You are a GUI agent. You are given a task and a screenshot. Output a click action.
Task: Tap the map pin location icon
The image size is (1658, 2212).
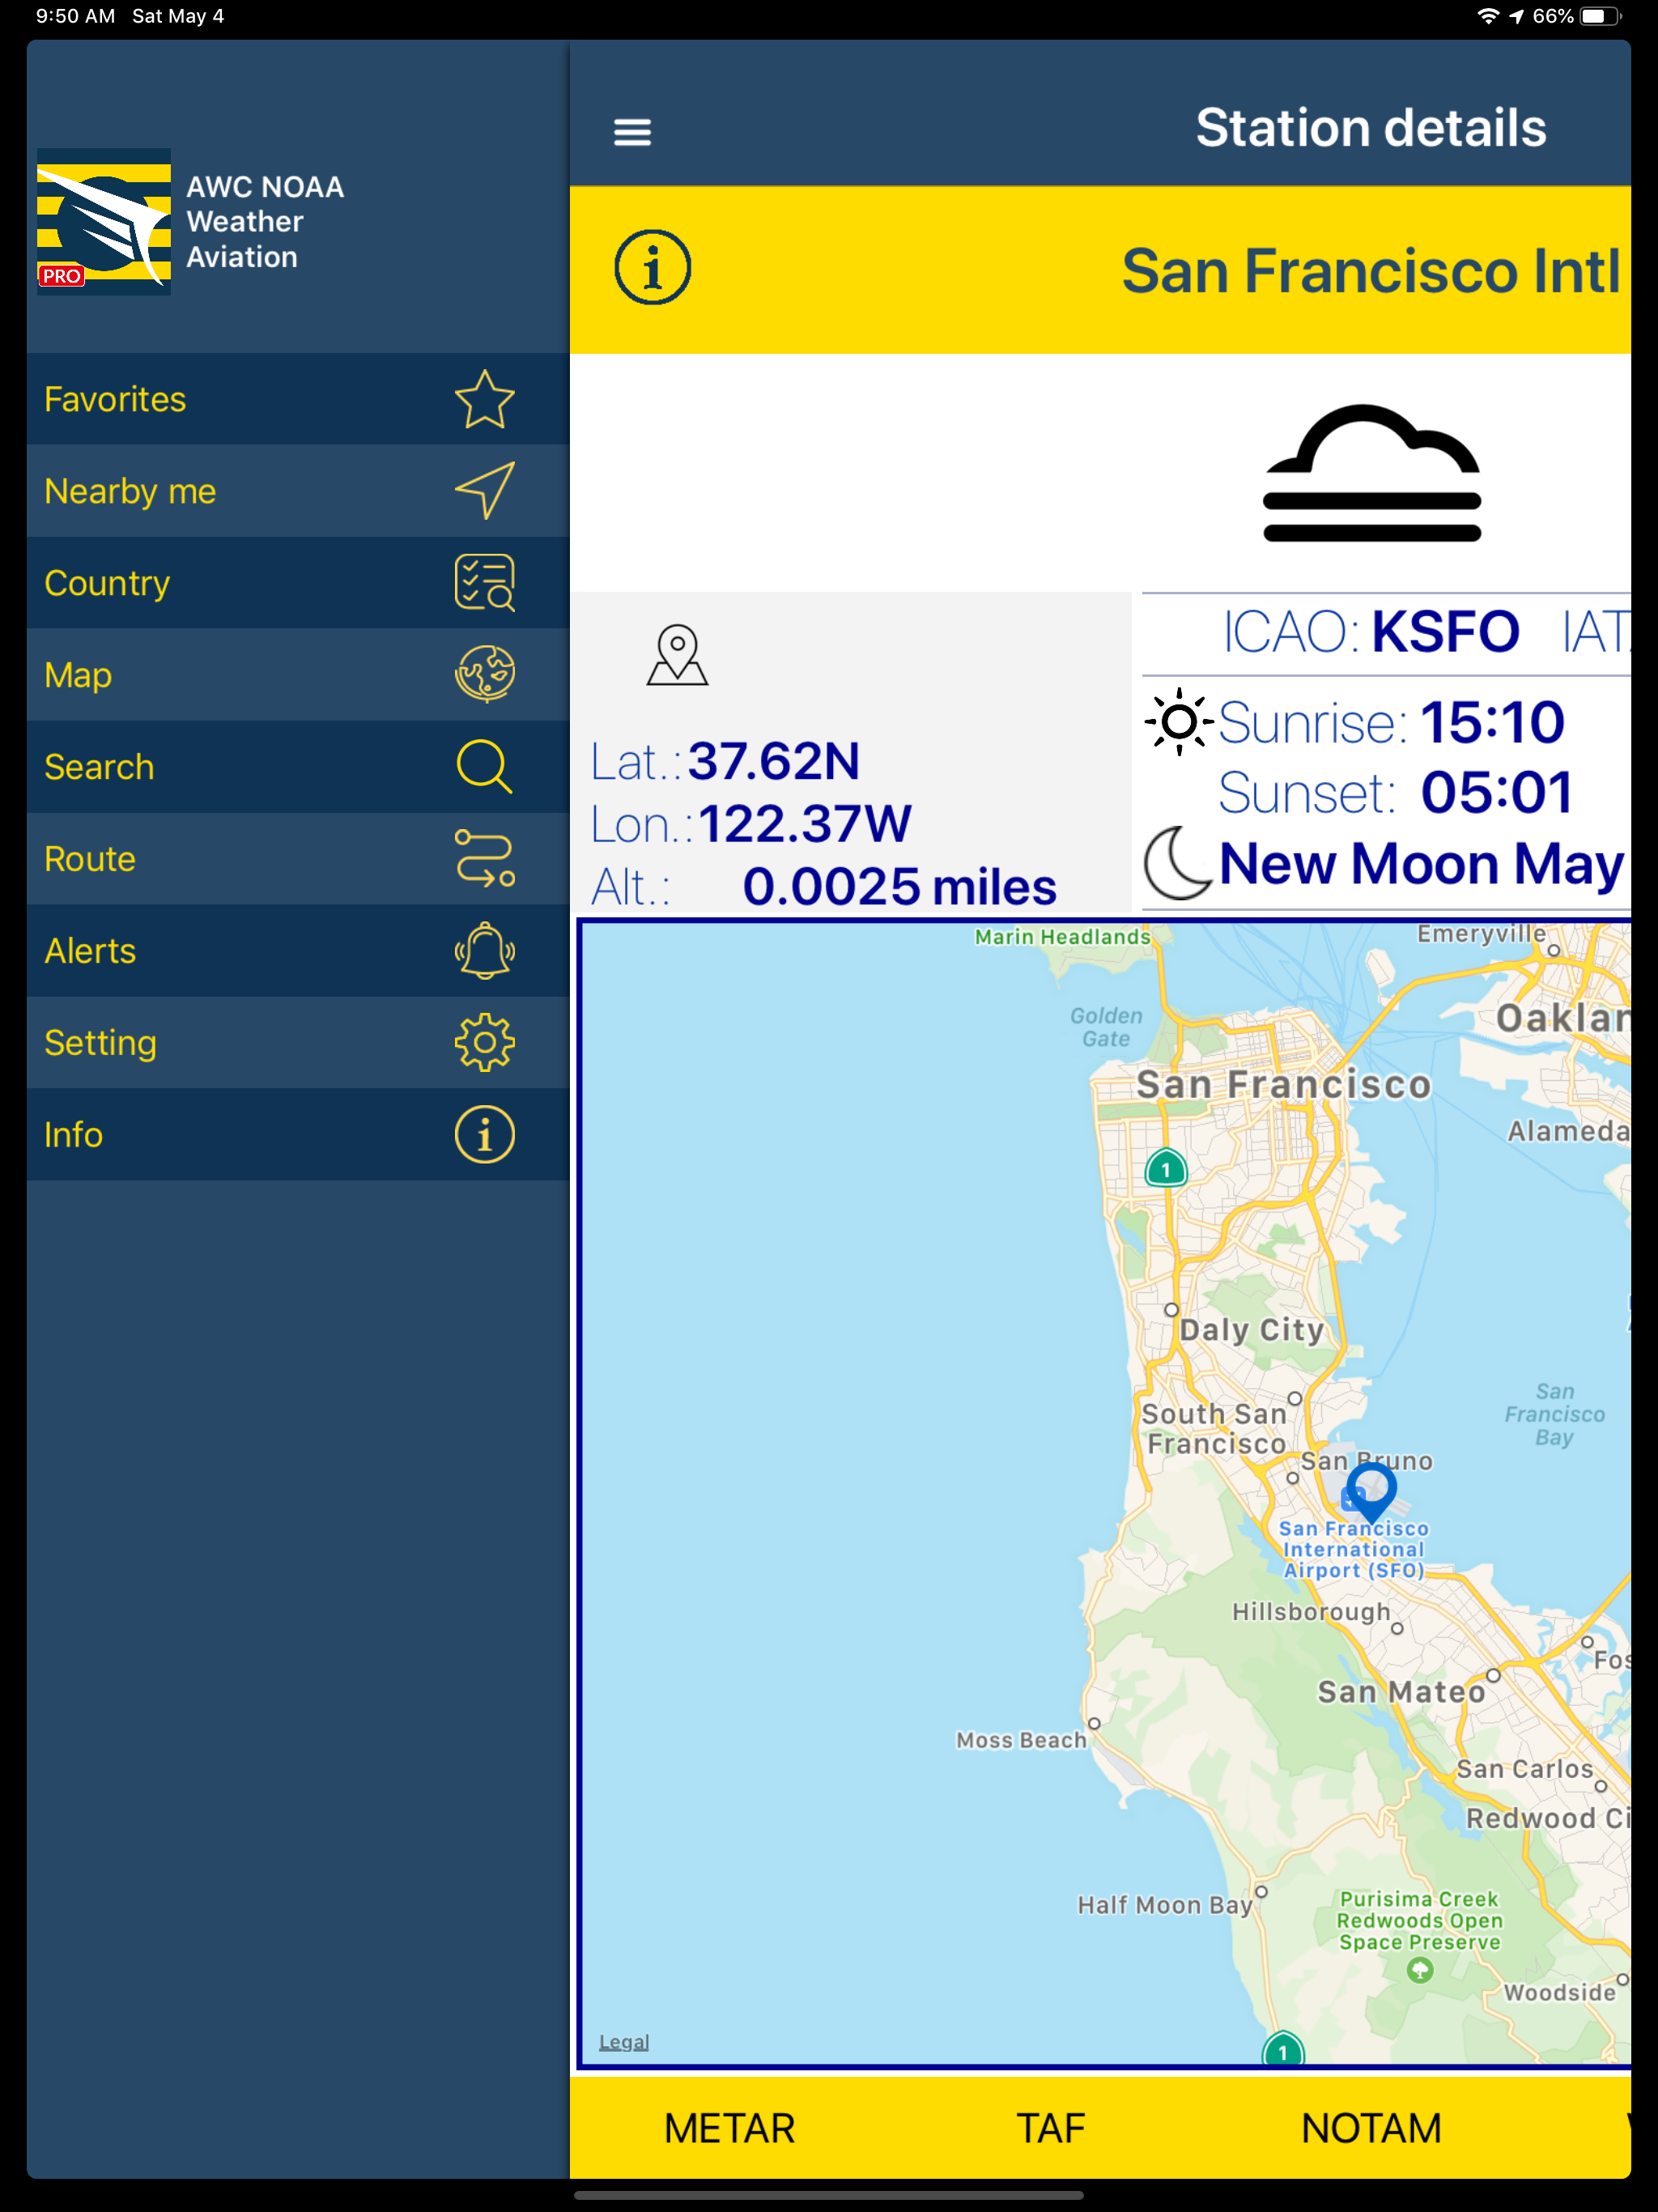(677, 655)
